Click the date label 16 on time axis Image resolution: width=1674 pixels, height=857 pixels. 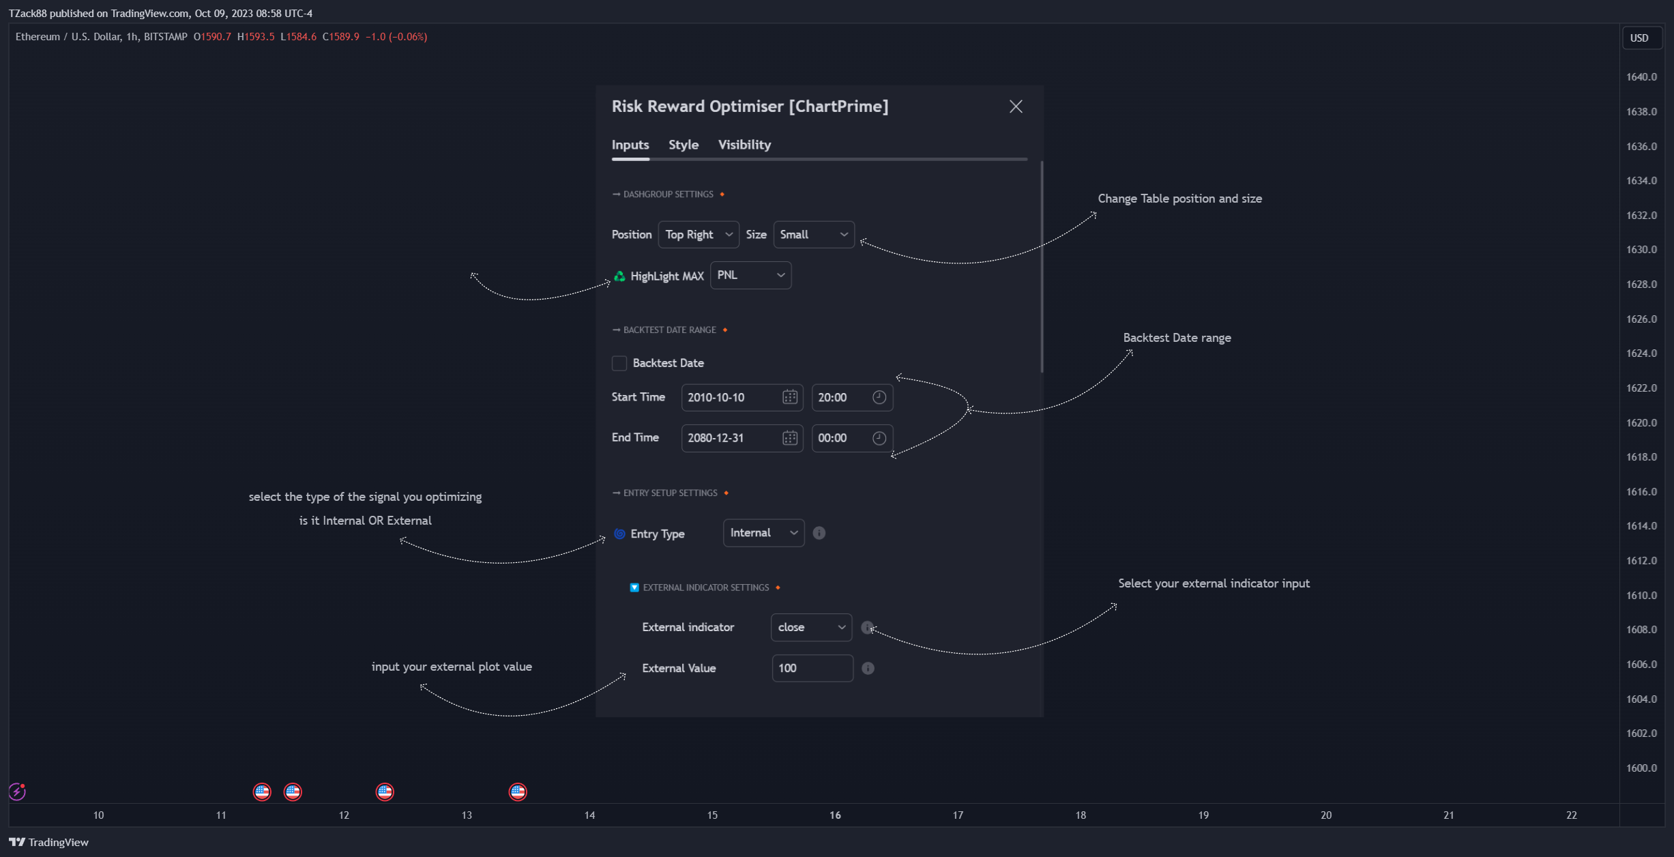coord(835,815)
